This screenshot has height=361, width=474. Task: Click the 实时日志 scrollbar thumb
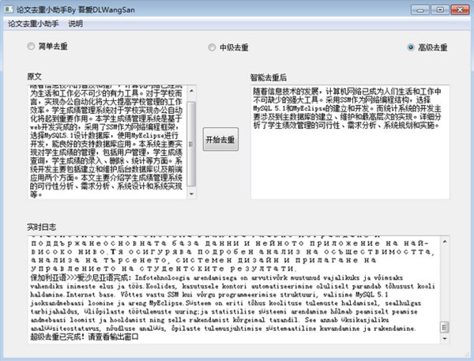(x=446, y=328)
